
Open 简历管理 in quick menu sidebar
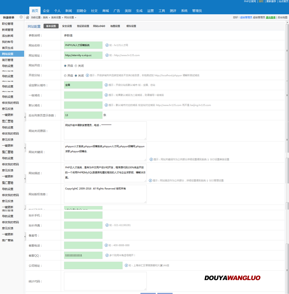(8, 60)
